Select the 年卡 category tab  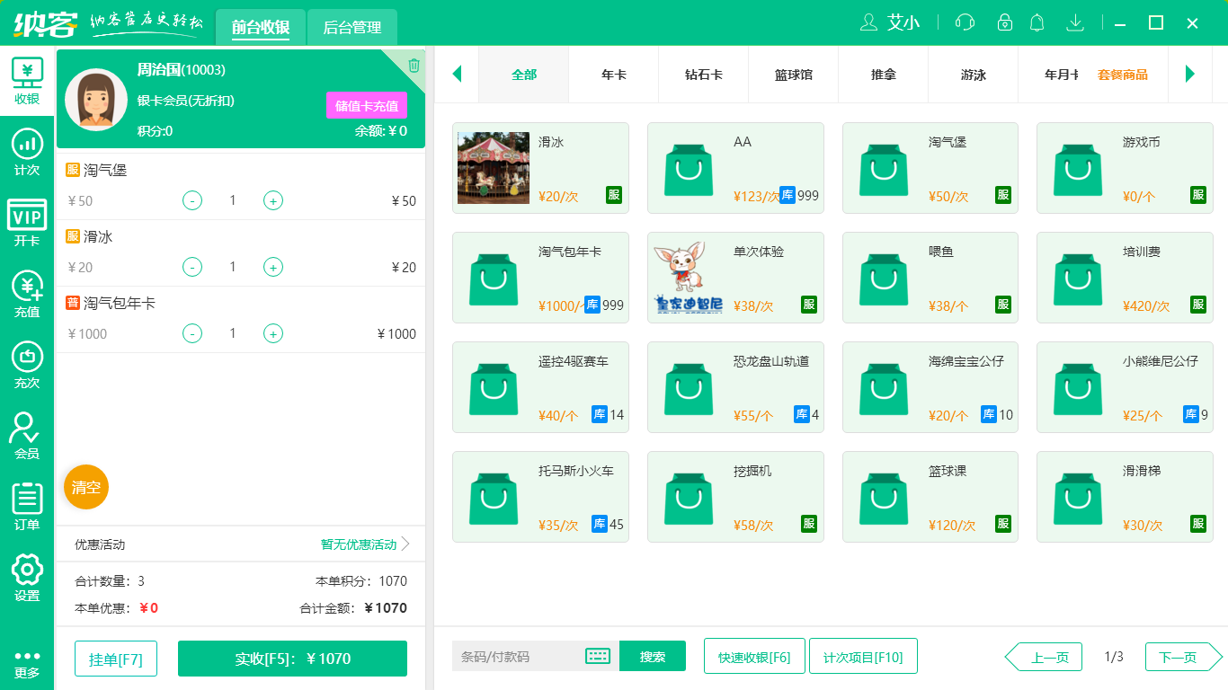click(x=614, y=75)
